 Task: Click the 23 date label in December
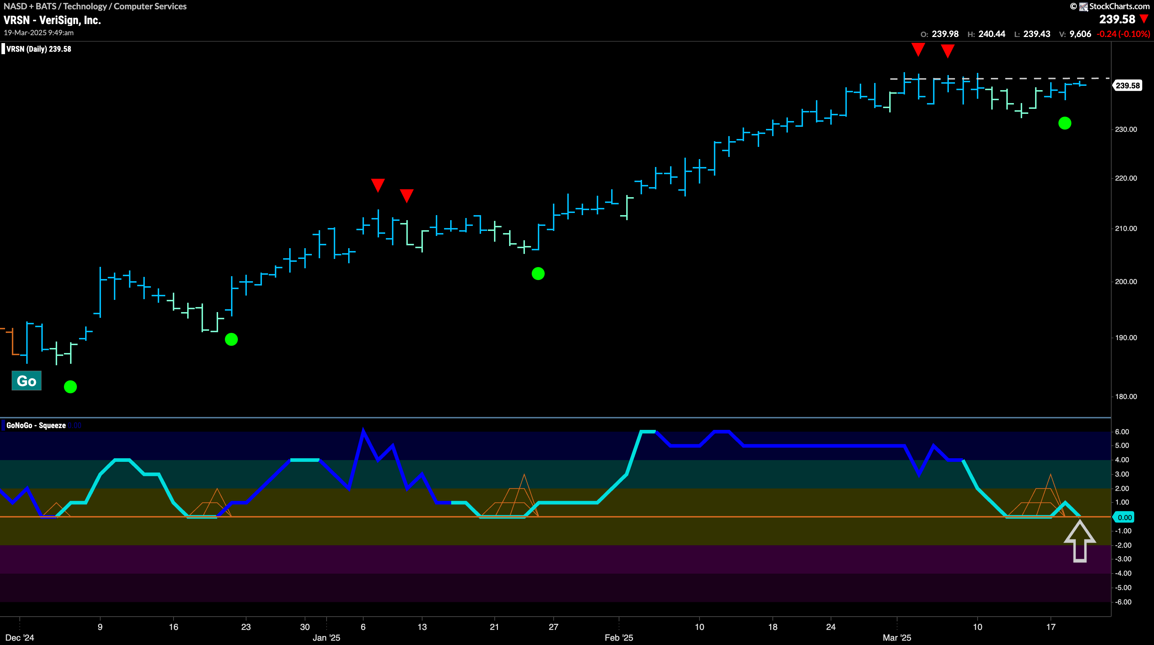tap(246, 627)
